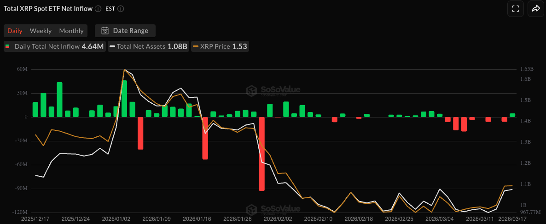Select the Daily tab
This screenshot has height=224, width=546.
click(15, 31)
